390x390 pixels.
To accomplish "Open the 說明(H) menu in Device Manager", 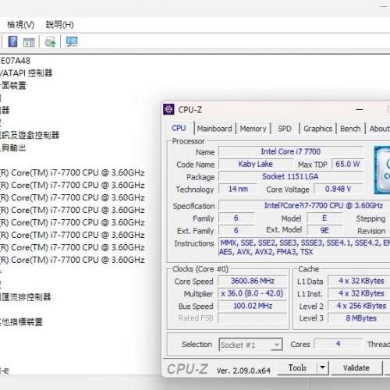I will coord(59,25).
